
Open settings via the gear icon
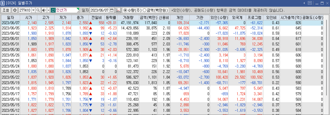click(x=15, y=10)
